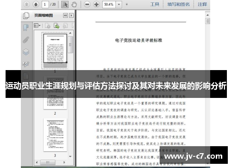The height and width of the screenshot is (168, 232).
Task: Click document vertical scrollbar handle
Action: pos(207,21)
